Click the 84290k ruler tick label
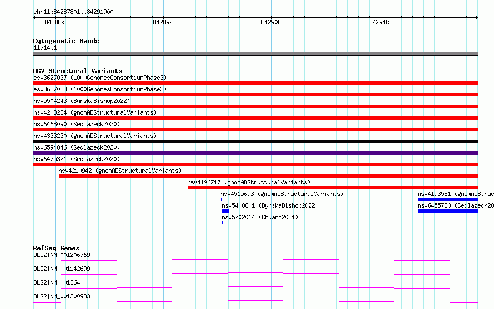494x309 pixels. tap(271, 22)
